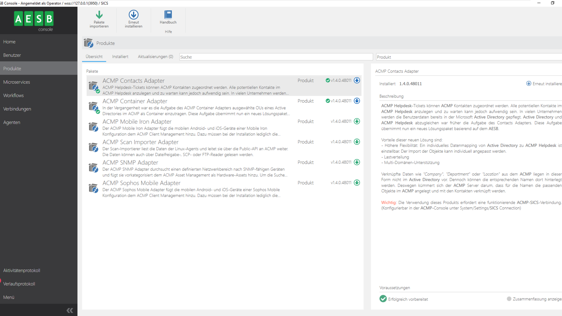Open Workflows in the sidebar

click(39, 96)
